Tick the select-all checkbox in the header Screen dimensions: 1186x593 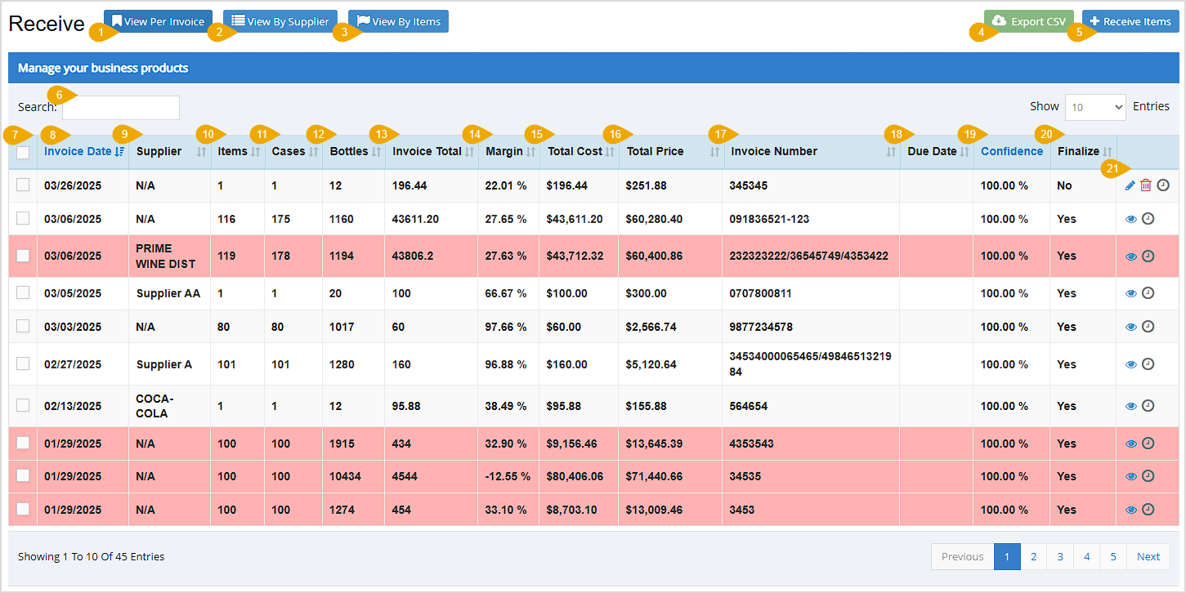[23, 152]
